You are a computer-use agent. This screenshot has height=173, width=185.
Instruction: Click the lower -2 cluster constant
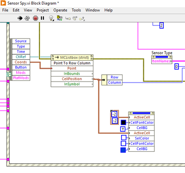115,121
